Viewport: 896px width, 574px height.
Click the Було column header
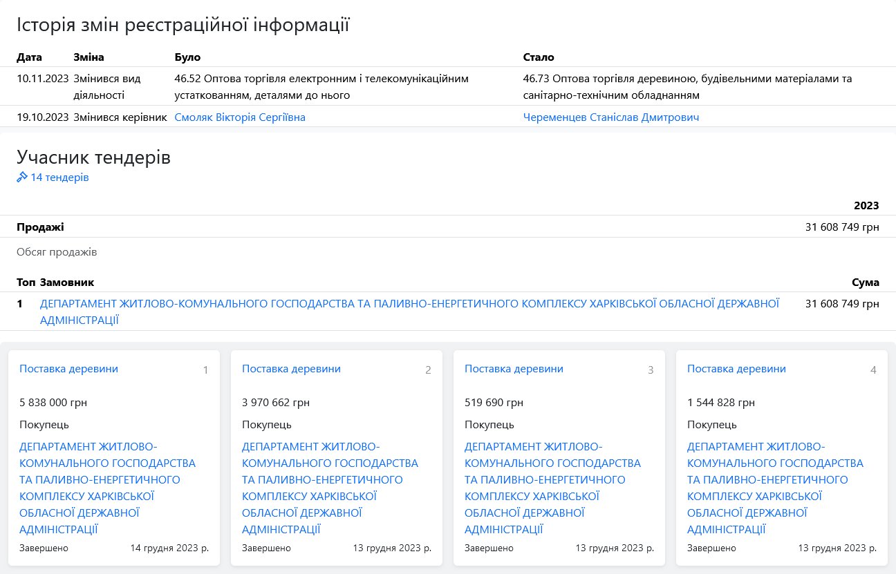click(187, 57)
